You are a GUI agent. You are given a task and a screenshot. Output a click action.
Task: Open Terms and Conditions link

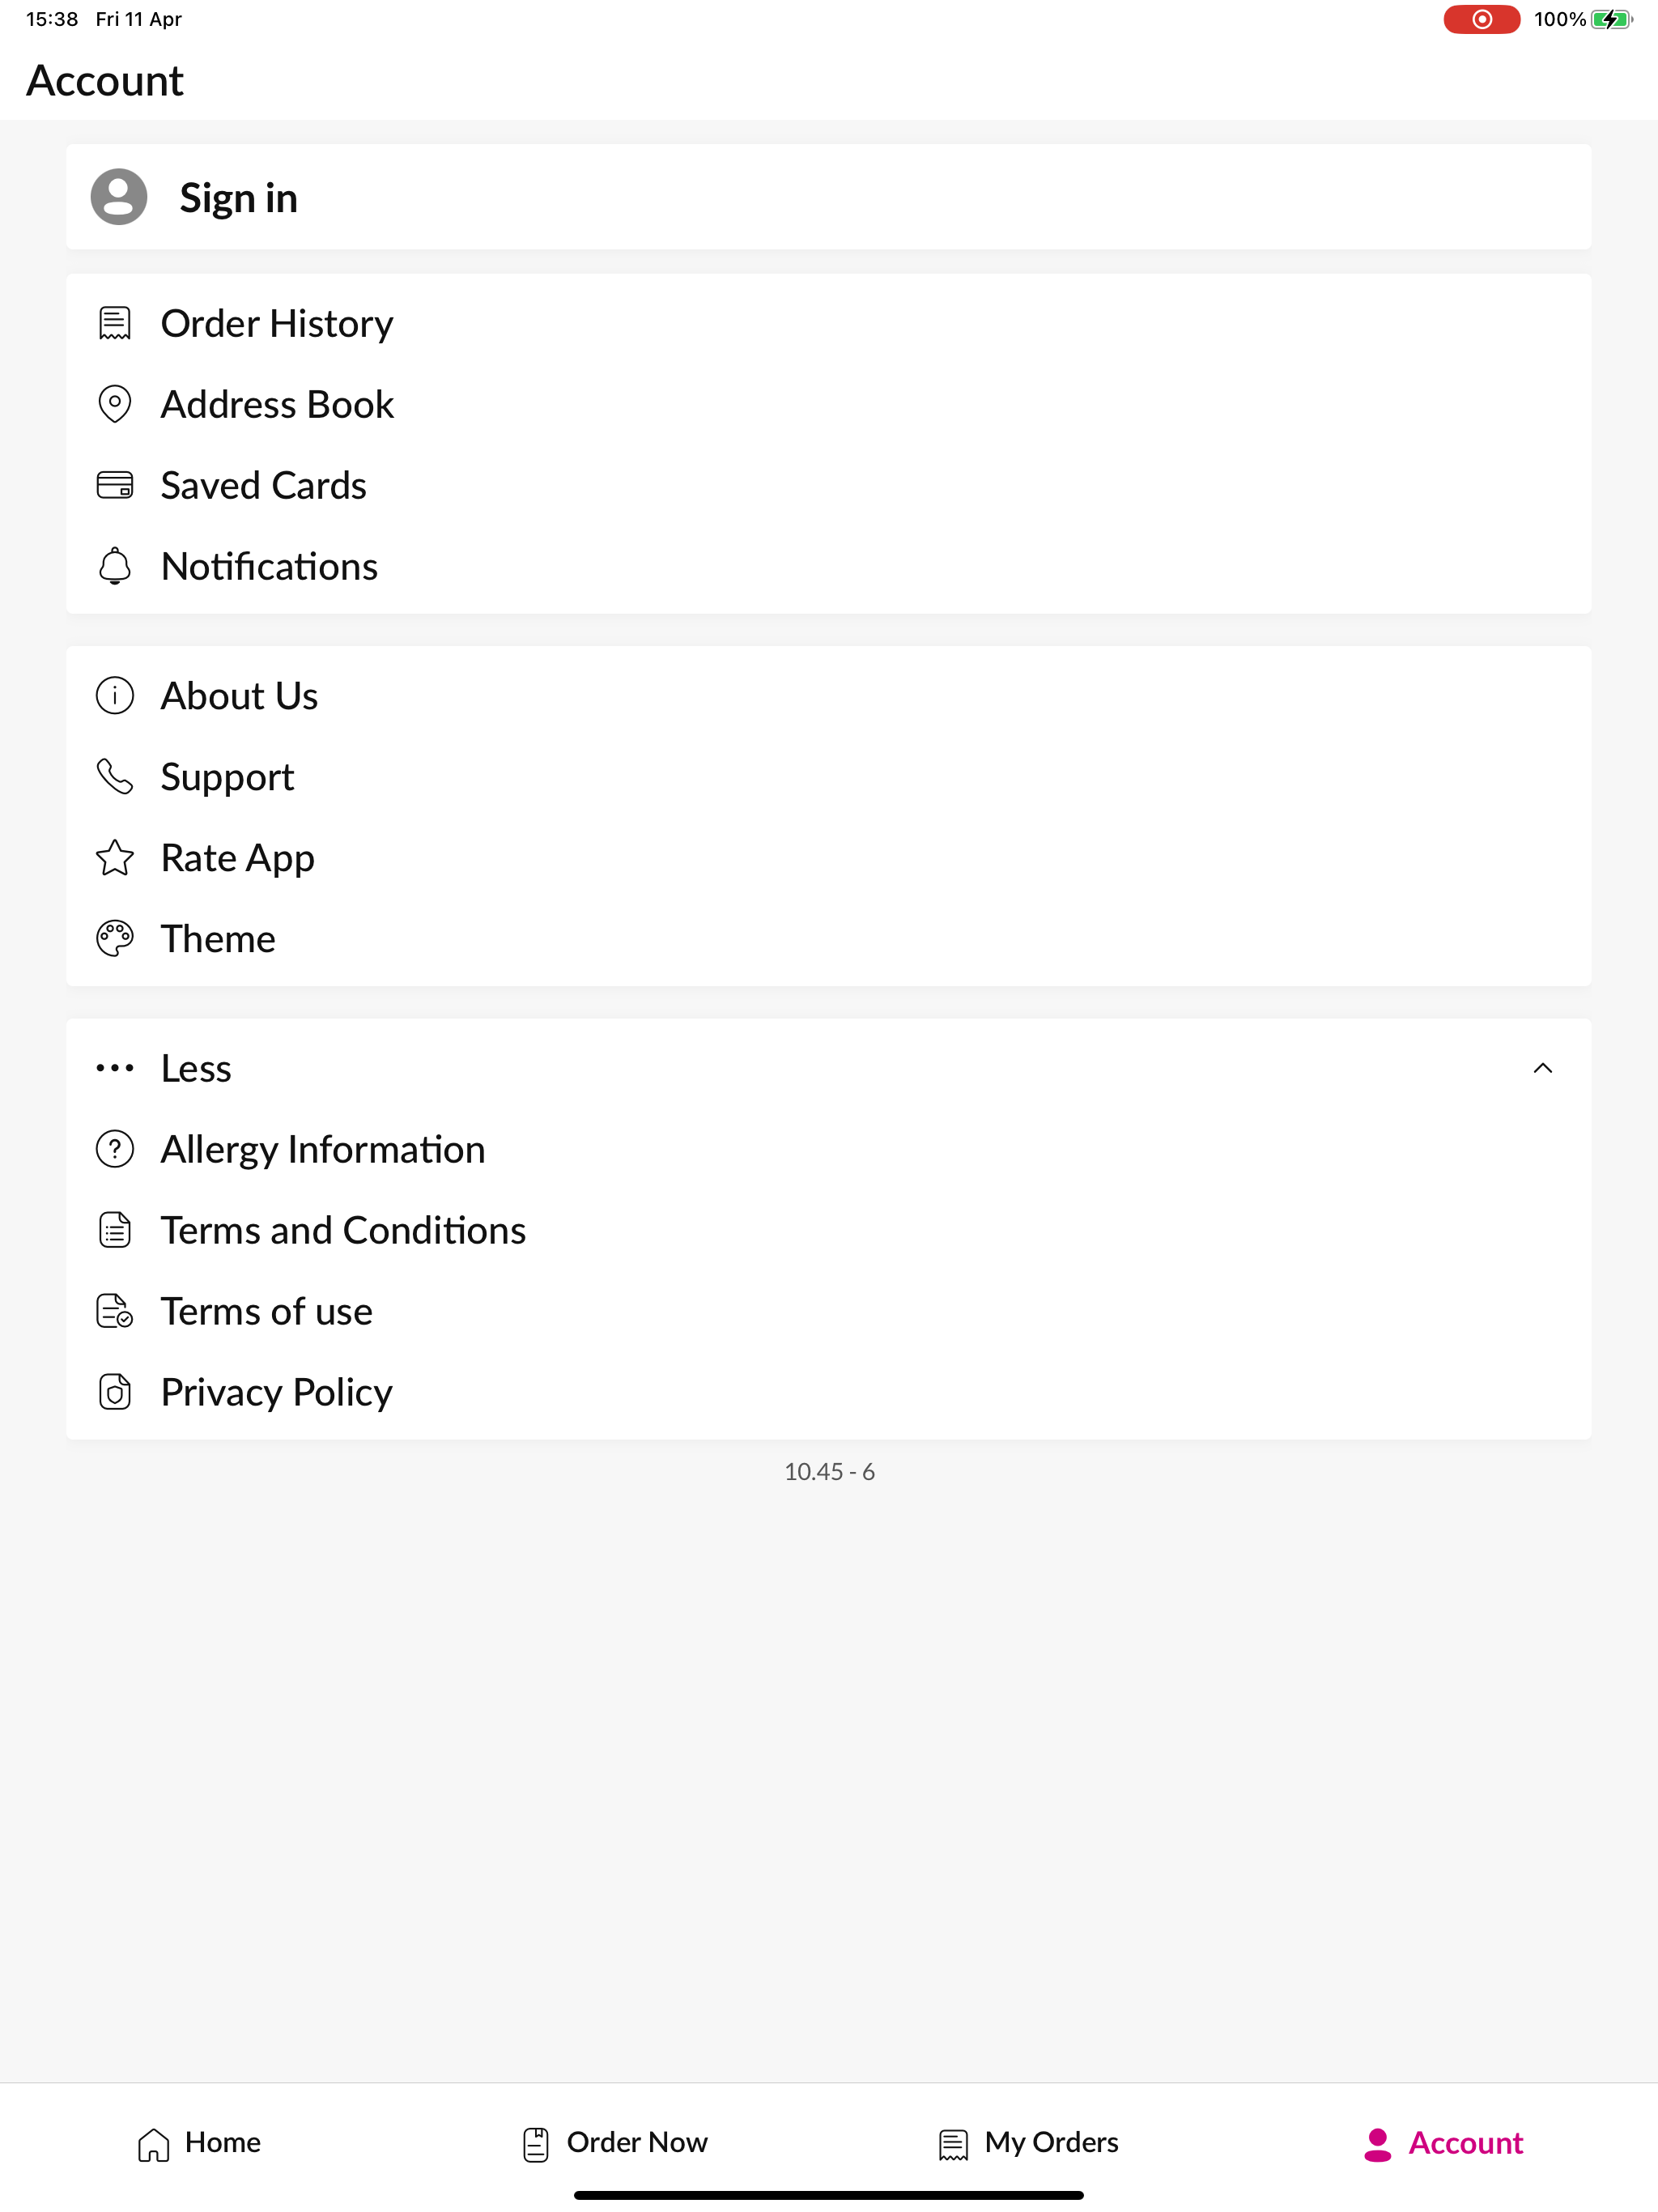343,1231
